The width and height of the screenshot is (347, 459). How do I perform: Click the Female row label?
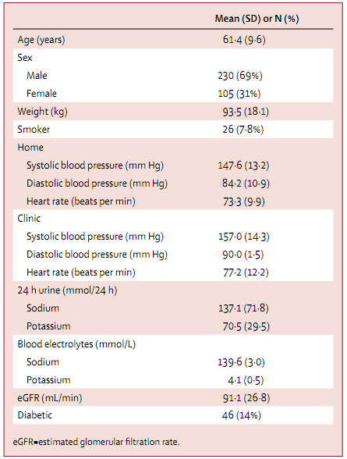tap(41, 94)
